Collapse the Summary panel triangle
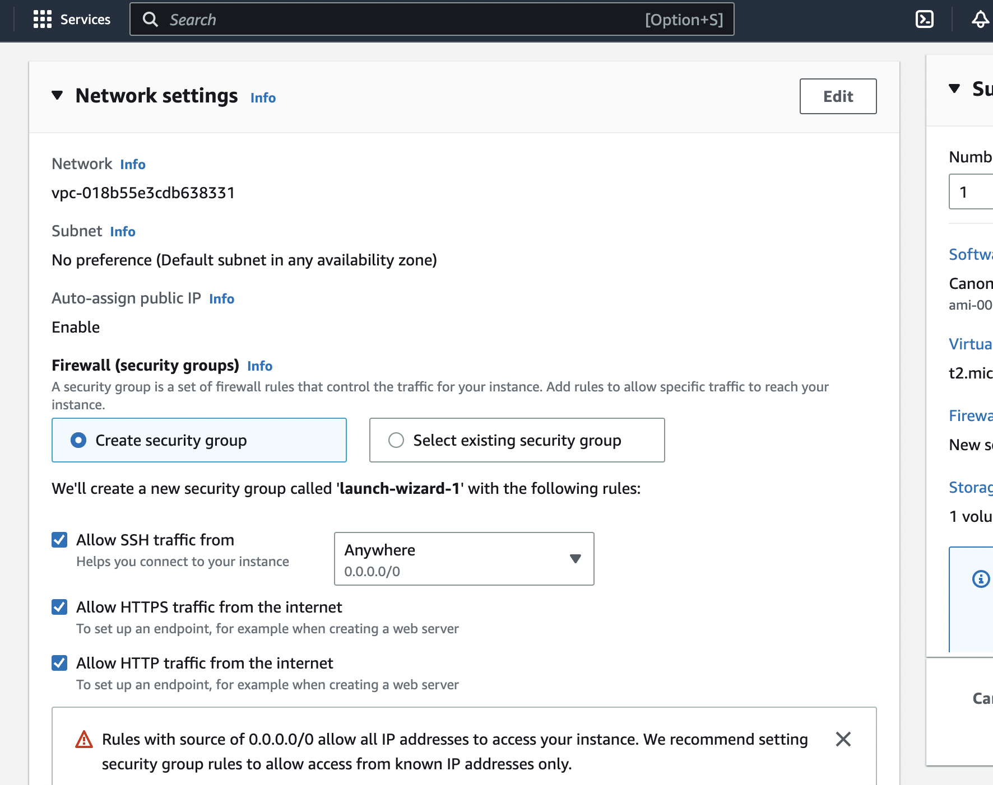The height and width of the screenshot is (785, 993). (x=954, y=88)
